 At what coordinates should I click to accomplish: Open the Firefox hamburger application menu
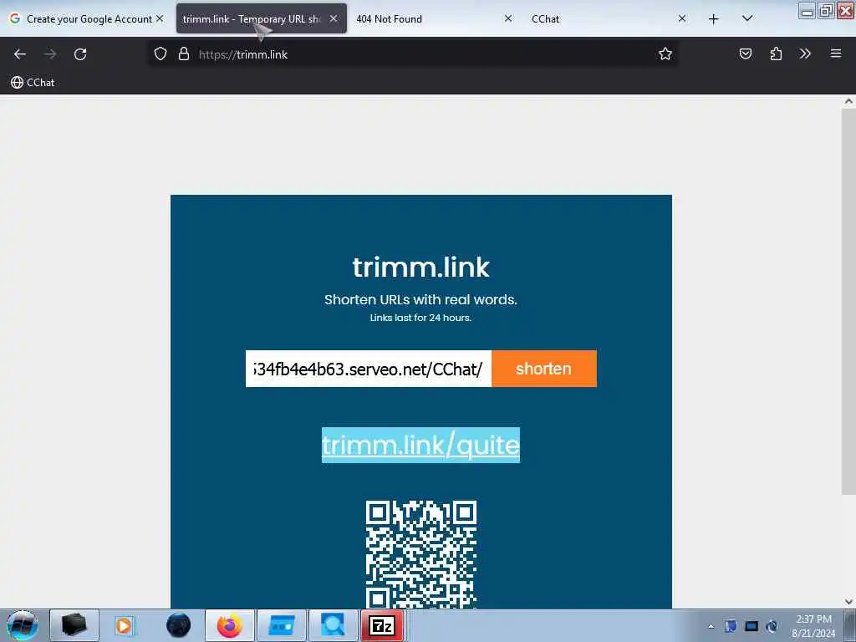(x=836, y=54)
